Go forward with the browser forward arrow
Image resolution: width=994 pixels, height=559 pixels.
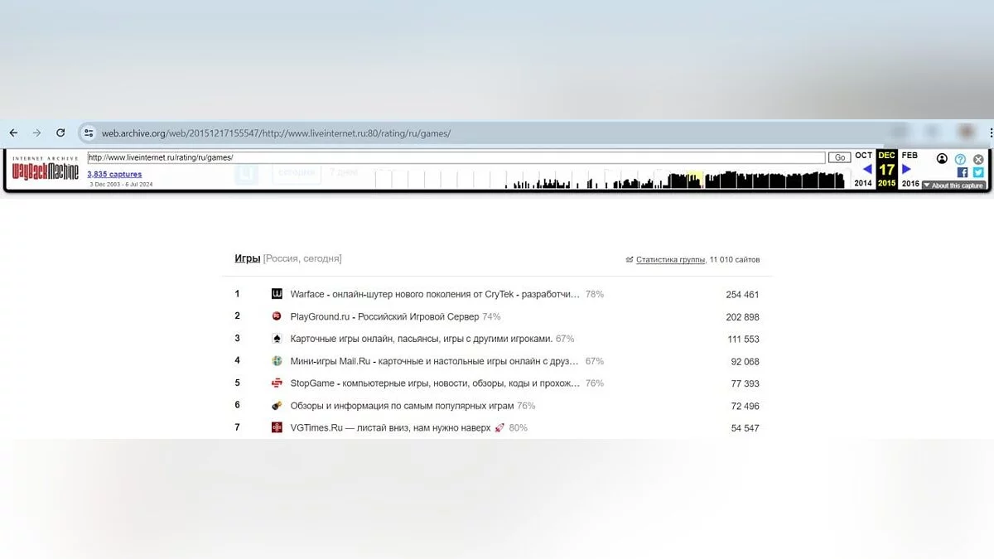click(36, 133)
